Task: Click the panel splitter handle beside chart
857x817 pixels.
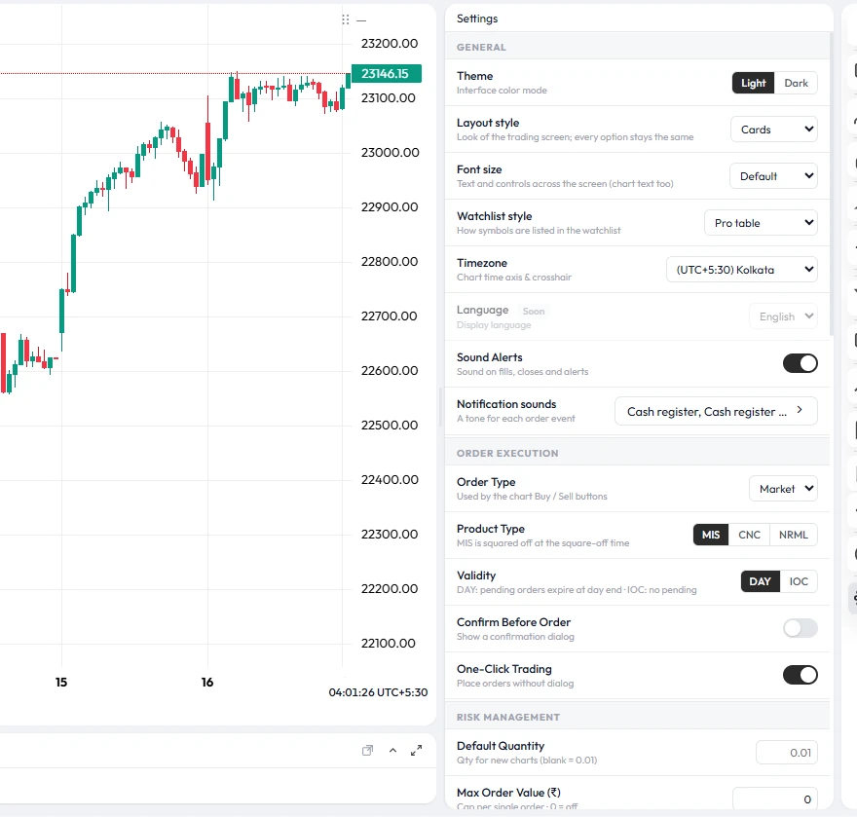Action: point(440,408)
